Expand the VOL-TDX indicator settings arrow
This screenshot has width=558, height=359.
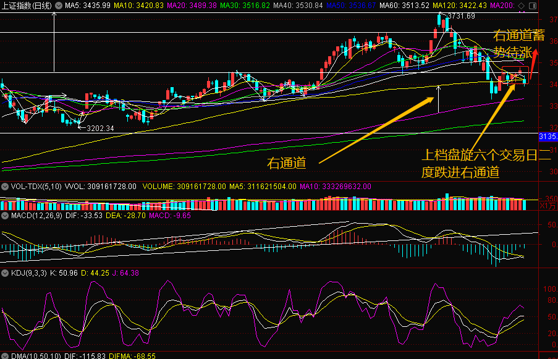coord(5,187)
